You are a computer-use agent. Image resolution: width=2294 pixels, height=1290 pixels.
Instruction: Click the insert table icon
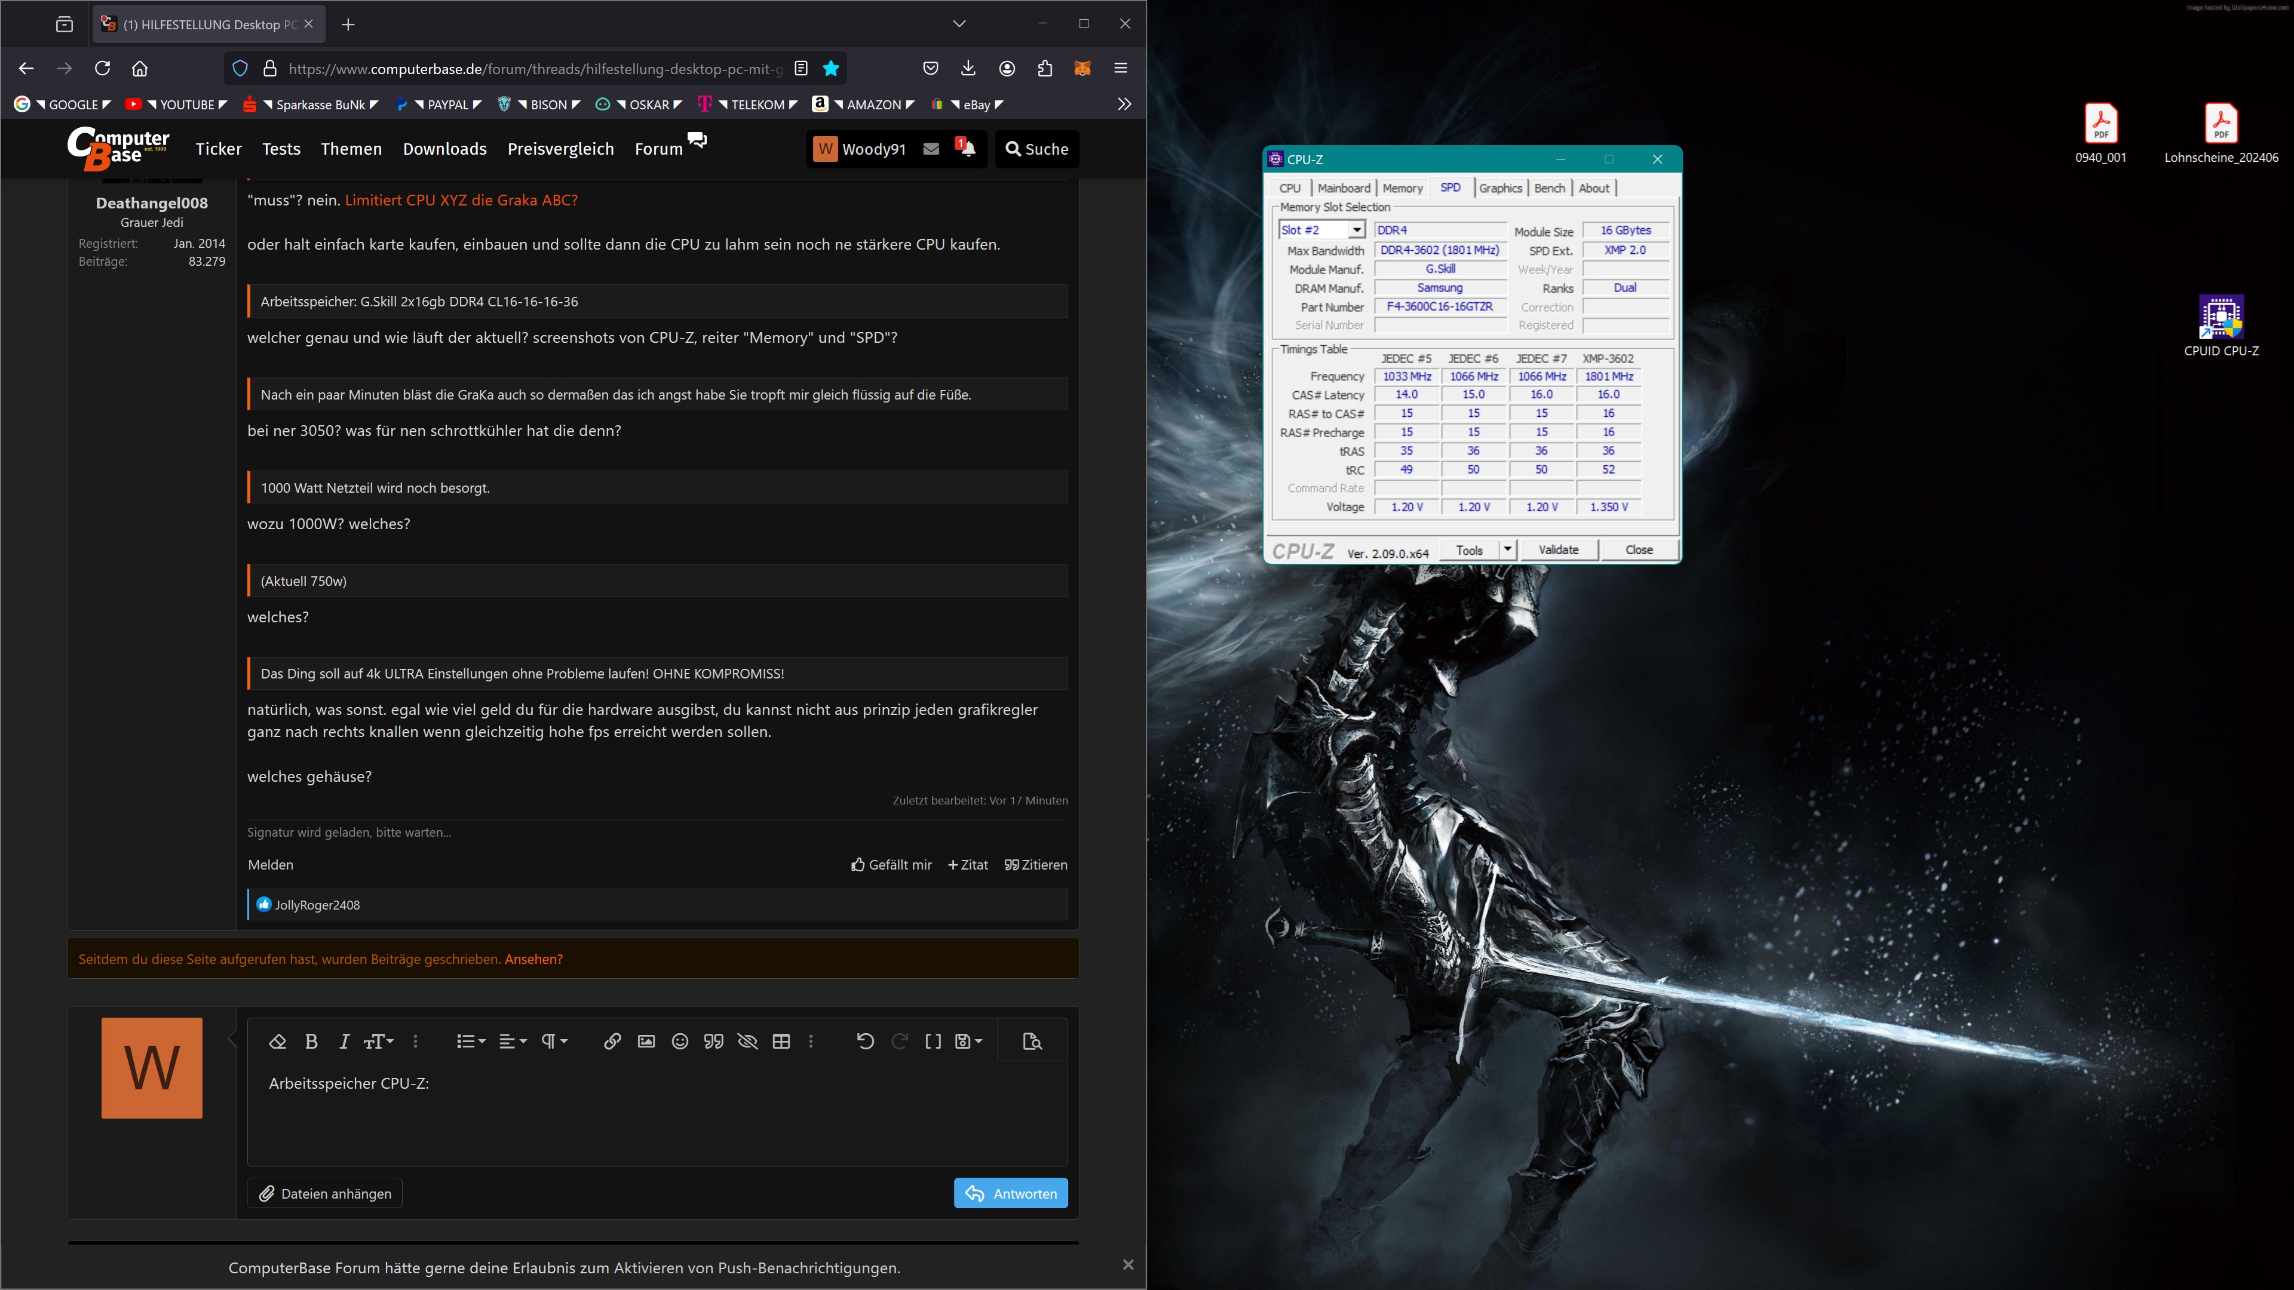(781, 1041)
